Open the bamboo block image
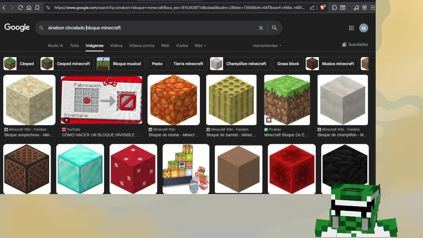The image size is (423, 238). click(231, 100)
